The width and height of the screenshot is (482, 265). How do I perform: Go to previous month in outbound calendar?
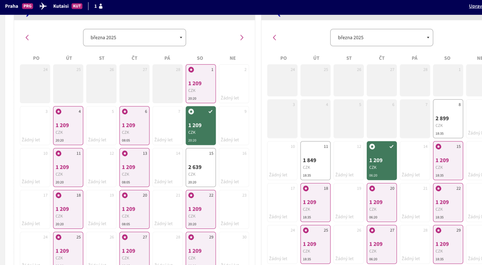[27, 38]
